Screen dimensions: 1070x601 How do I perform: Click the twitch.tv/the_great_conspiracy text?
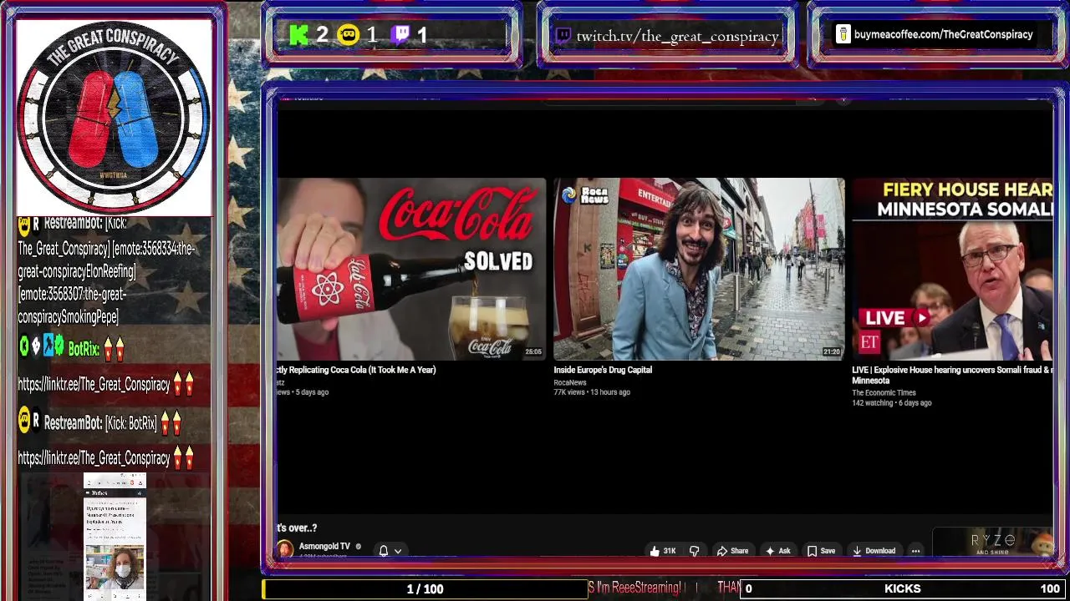(x=677, y=36)
